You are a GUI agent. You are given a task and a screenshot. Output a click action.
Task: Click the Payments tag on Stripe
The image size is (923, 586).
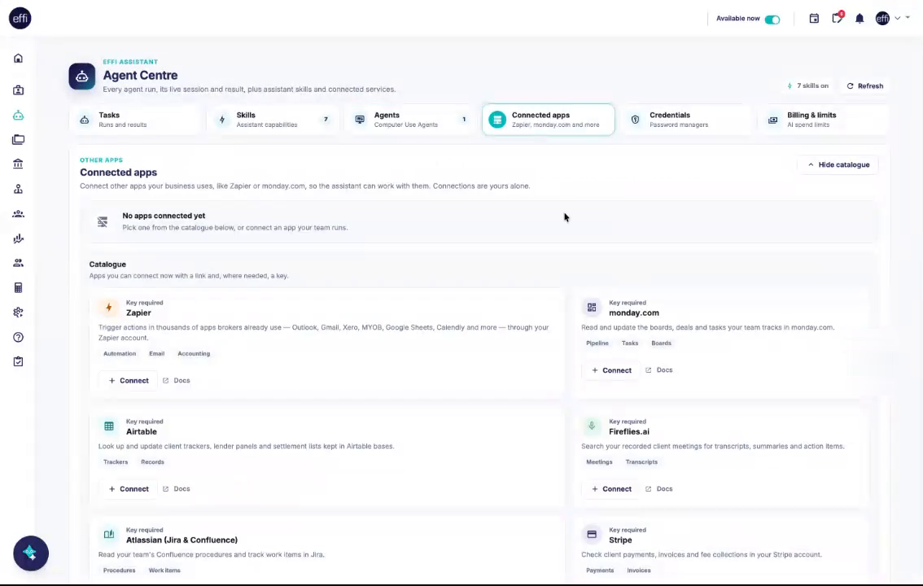[x=600, y=570]
